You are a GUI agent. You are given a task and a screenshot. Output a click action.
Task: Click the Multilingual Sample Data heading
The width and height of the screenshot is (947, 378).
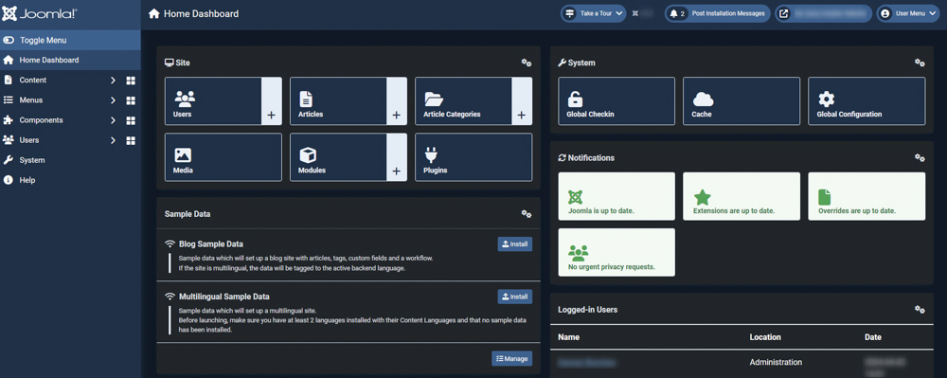(x=224, y=297)
